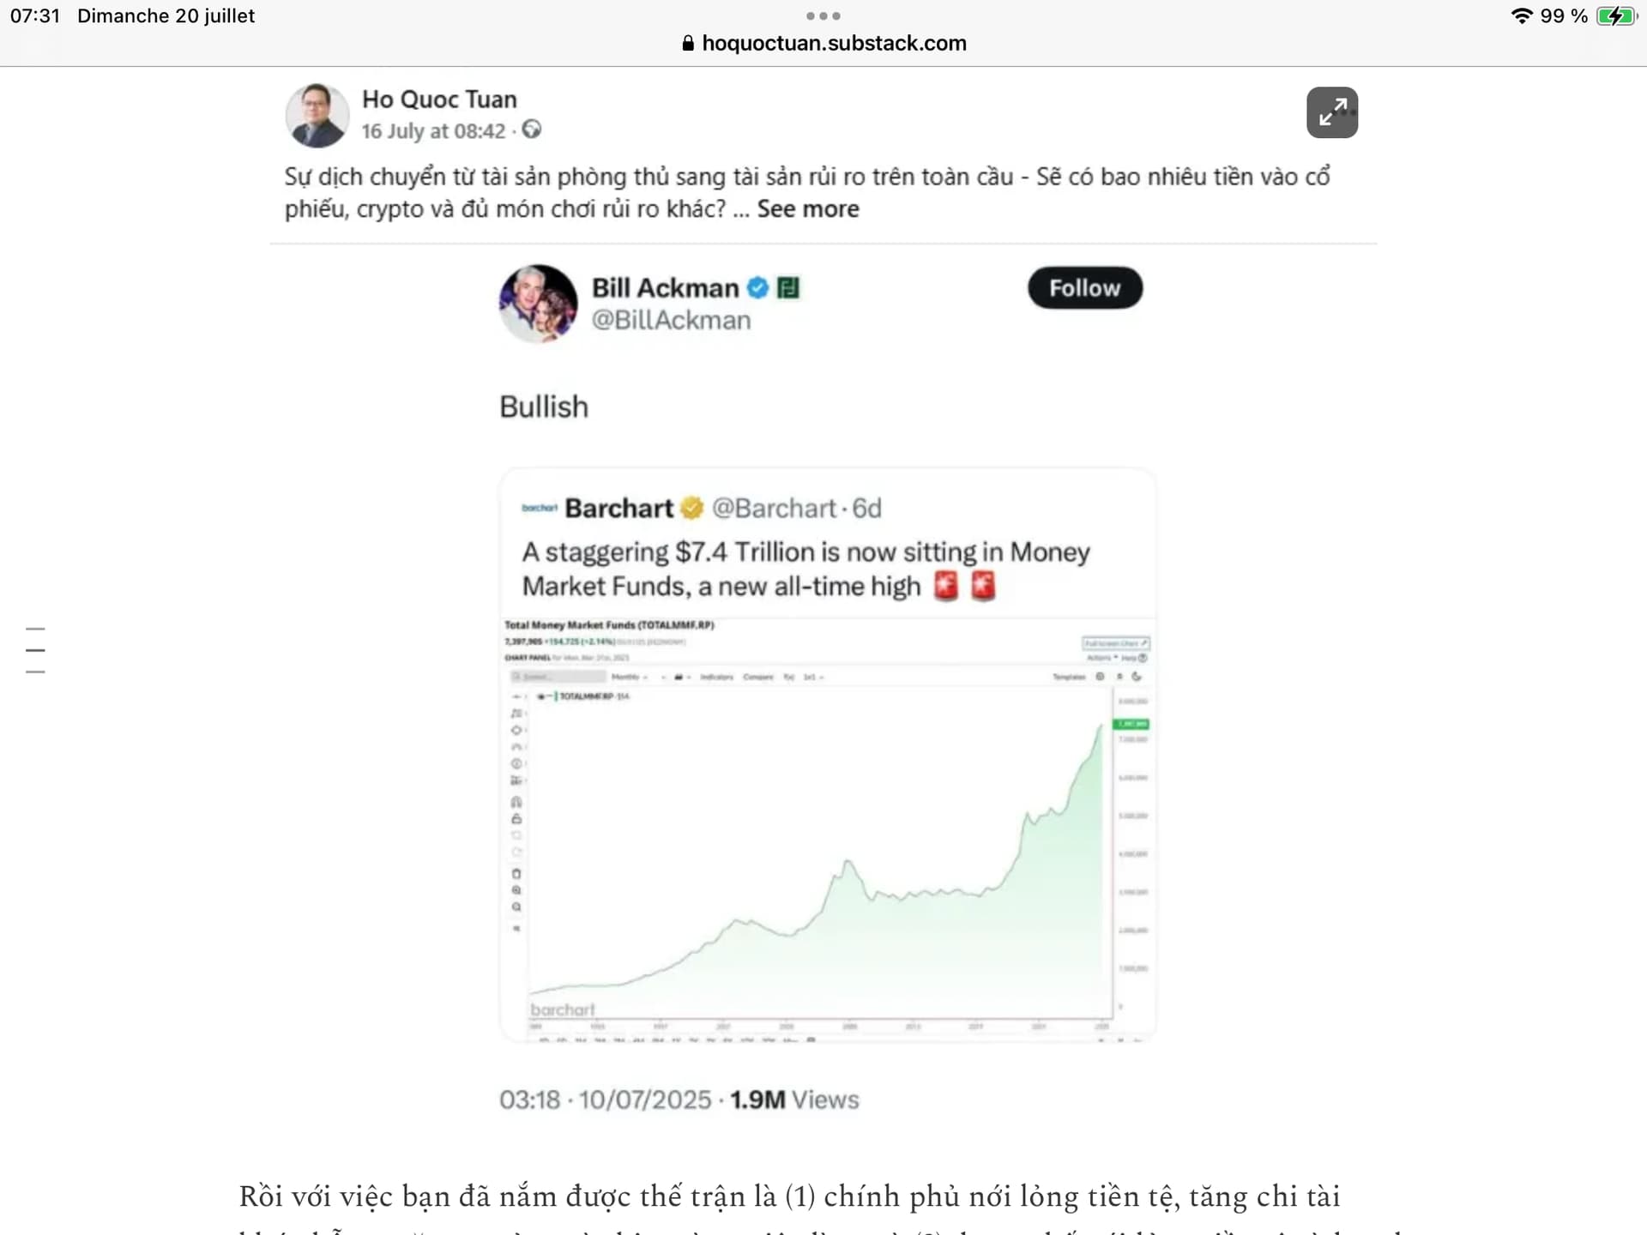Tap the lock icon in address bar
The image size is (1647, 1235).
(x=688, y=43)
